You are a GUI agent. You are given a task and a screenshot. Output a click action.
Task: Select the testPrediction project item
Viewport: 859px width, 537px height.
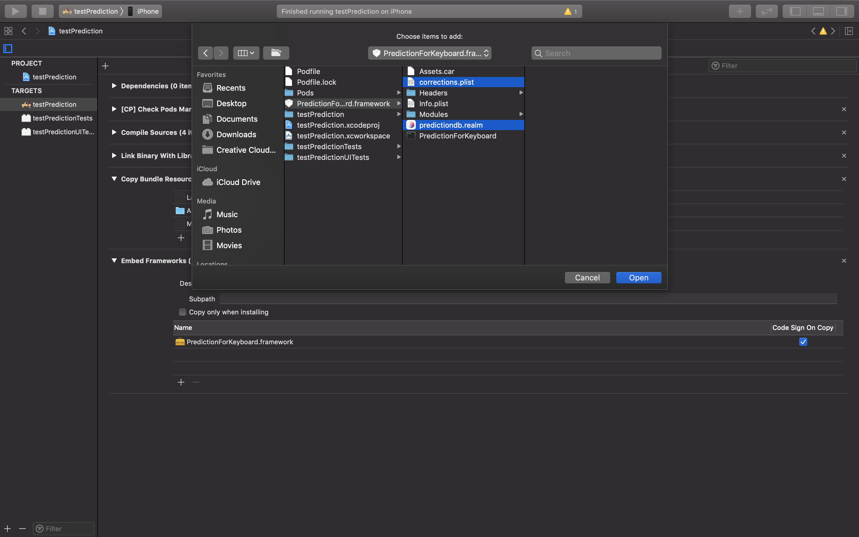click(49, 77)
